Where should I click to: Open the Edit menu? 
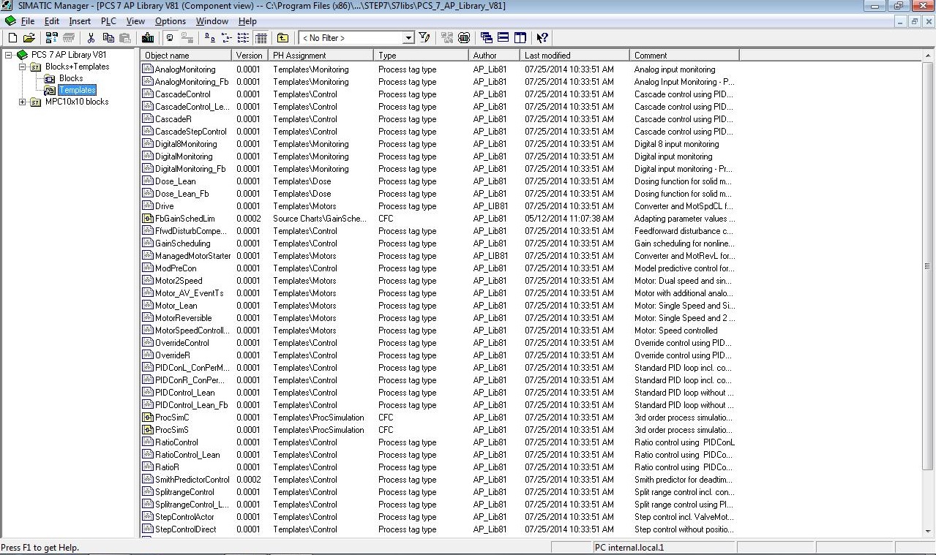tap(52, 21)
